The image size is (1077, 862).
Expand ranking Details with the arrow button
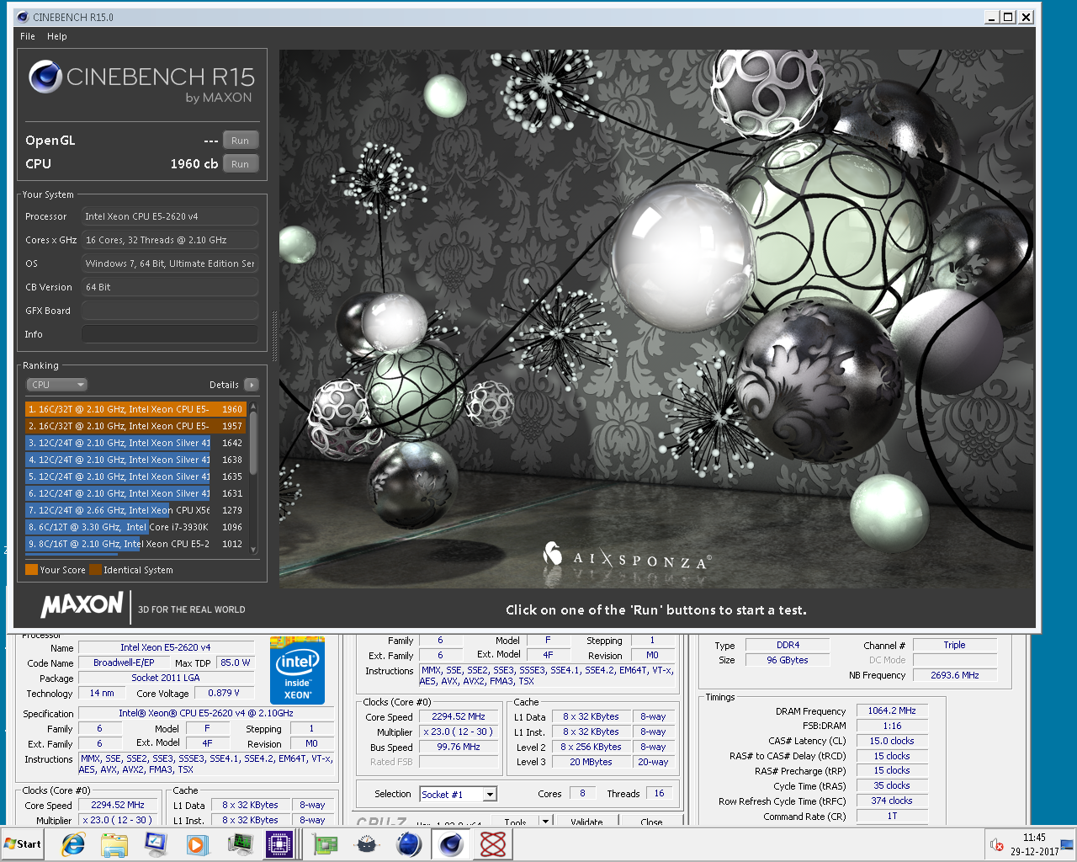[x=251, y=385]
